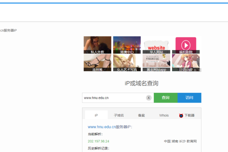Viewport: 228px width, 152px height.
Task: Open the 日语动漫 anime thumbnail
Action: click(186, 63)
